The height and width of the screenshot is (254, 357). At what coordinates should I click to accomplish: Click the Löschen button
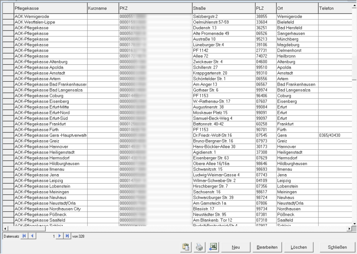[x=299, y=247]
